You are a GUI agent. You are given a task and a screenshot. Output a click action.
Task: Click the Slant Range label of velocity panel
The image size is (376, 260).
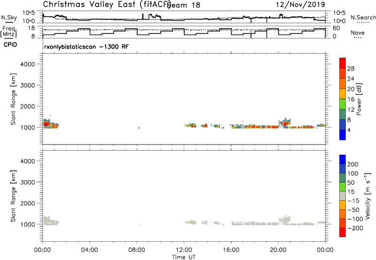(13, 196)
